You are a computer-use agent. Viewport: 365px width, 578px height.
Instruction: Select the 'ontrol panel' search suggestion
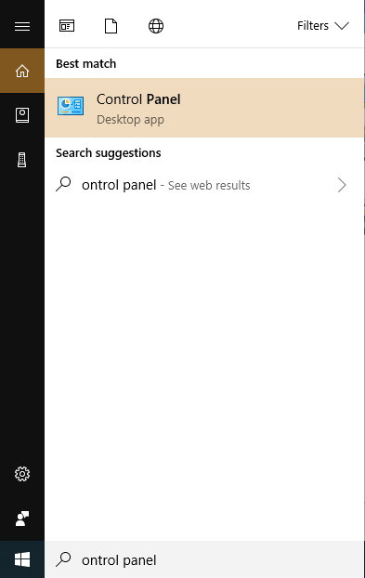click(x=204, y=185)
